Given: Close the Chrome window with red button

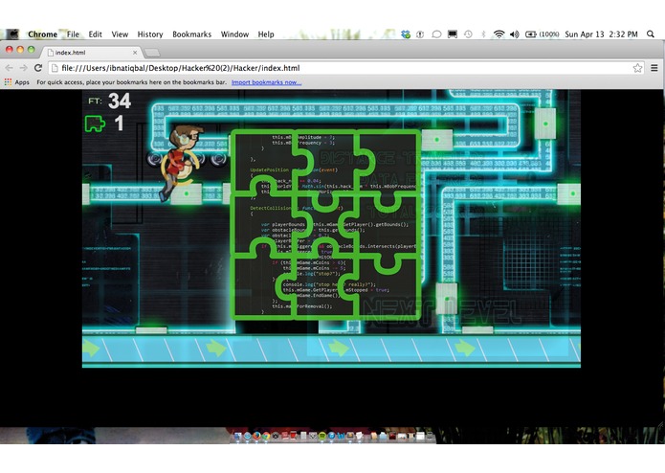Looking at the screenshot, I should pos(9,49).
